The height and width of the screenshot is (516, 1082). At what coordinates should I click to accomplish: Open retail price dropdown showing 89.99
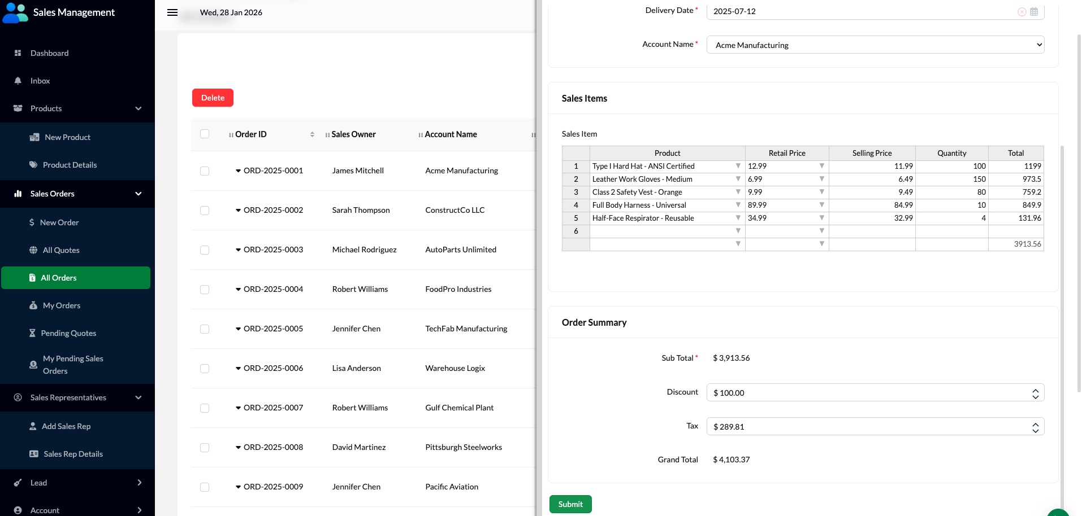(x=821, y=205)
